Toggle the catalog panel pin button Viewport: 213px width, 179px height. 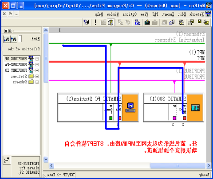[x=10, y=31]
